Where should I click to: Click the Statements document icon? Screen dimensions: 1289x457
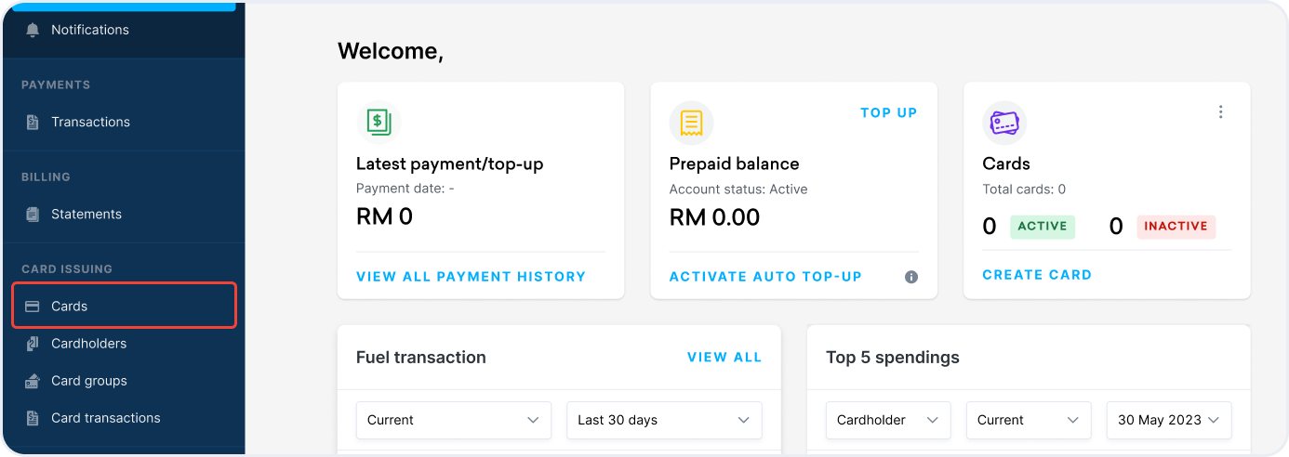(33, 214)
